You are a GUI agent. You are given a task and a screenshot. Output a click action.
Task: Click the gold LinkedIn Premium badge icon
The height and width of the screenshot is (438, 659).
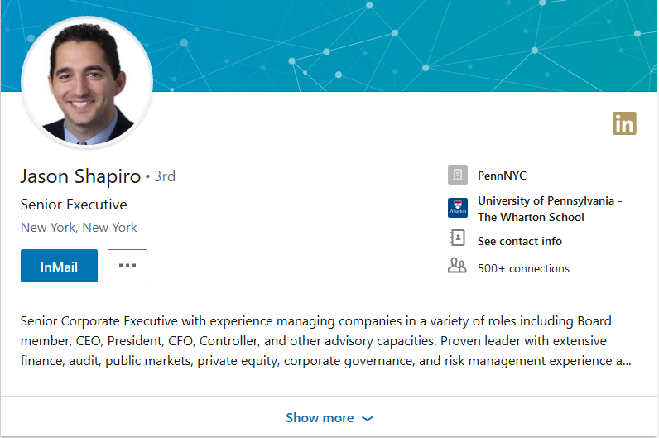point(624,123)
